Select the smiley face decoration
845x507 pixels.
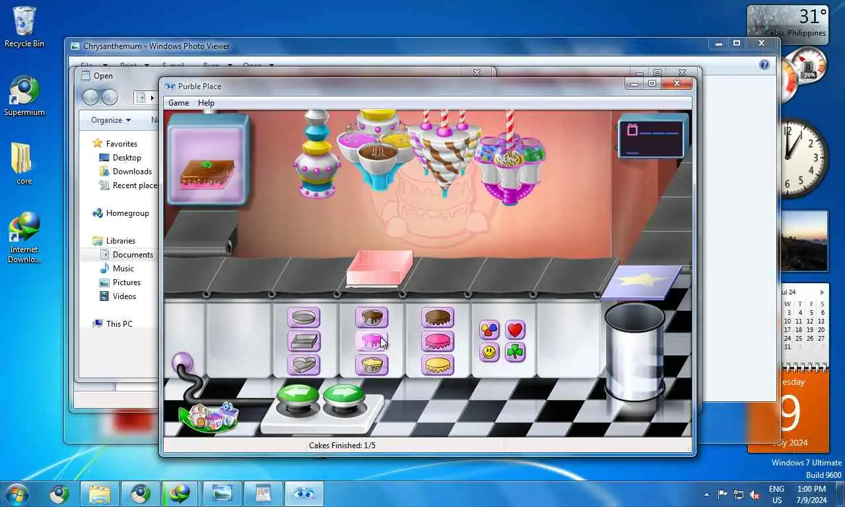click(x=489, y=353)
